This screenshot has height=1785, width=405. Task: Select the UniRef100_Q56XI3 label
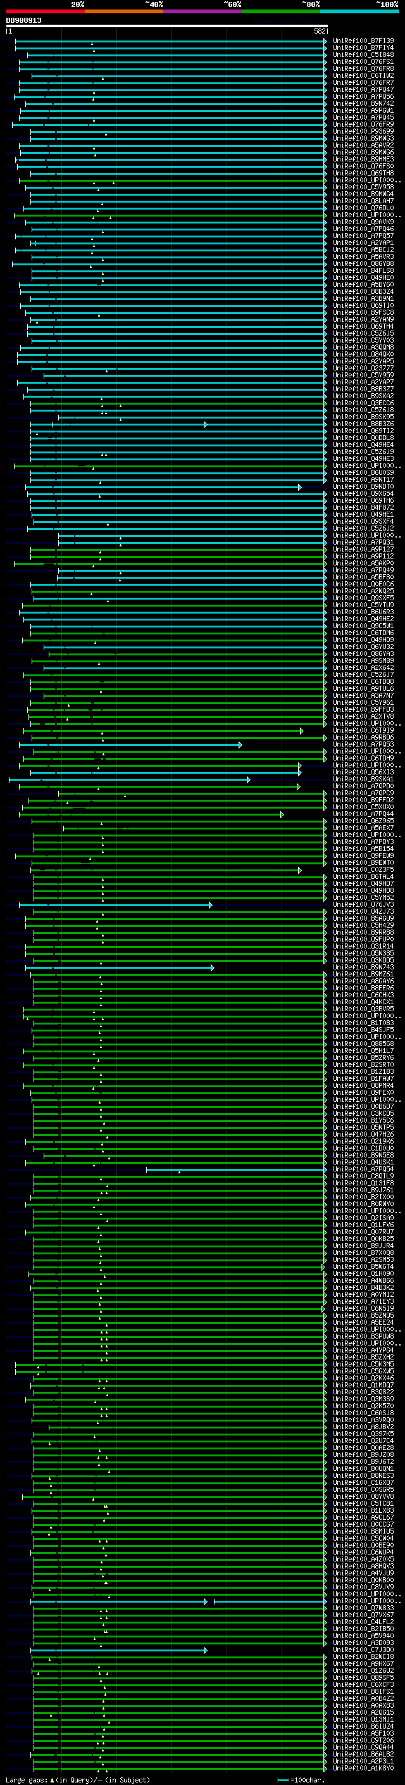363,772
